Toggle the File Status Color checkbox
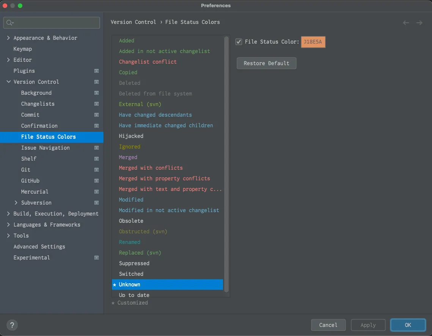This screenshot has width=432, height=336. click(x=239, y=42)
